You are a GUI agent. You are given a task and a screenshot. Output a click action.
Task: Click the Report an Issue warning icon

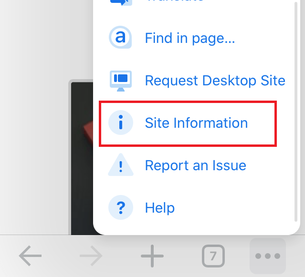click(121, 165)
